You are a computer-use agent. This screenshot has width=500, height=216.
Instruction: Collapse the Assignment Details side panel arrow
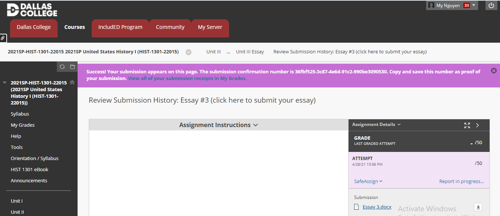coord(478,125)
